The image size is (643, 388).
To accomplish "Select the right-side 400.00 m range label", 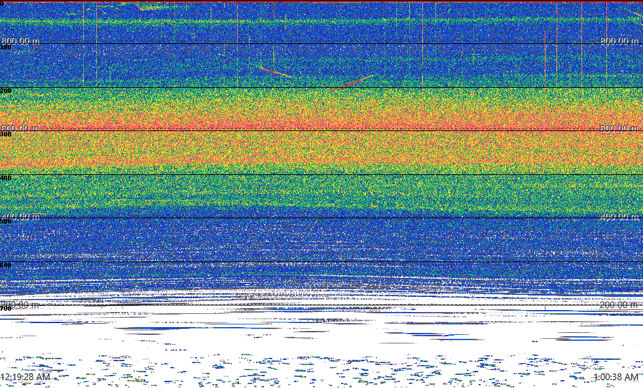I will pyautogui.click(x=619, y=216).
